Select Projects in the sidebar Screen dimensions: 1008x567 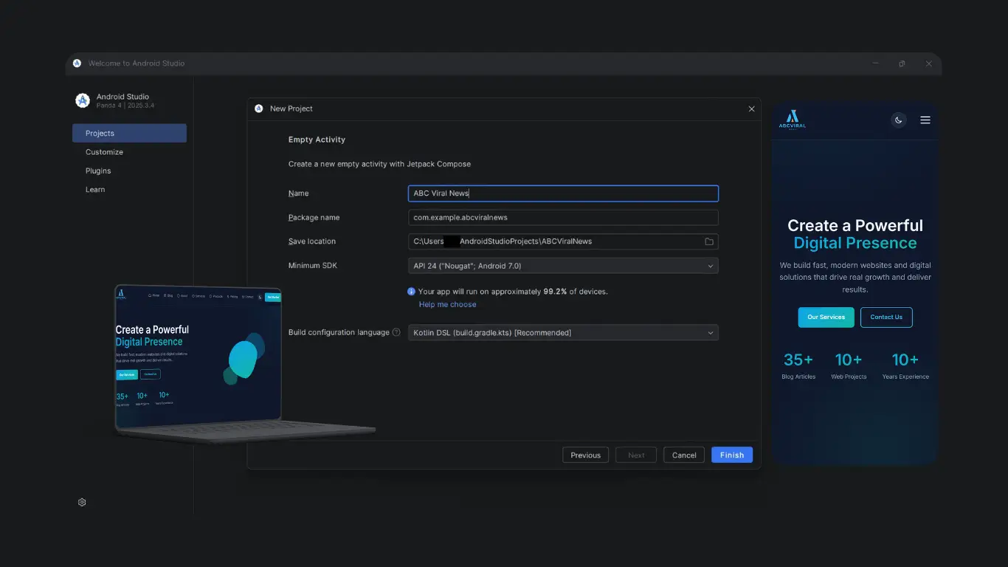(129, 134)
